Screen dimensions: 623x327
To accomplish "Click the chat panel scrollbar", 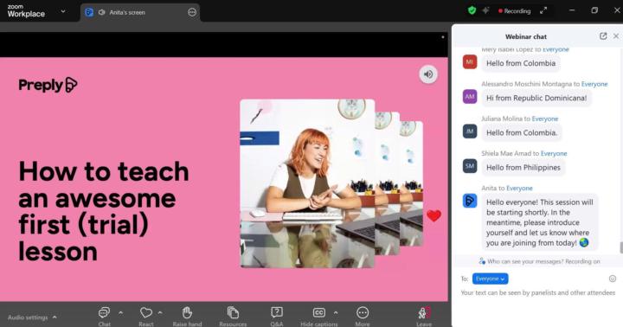I will pos(621,248).
